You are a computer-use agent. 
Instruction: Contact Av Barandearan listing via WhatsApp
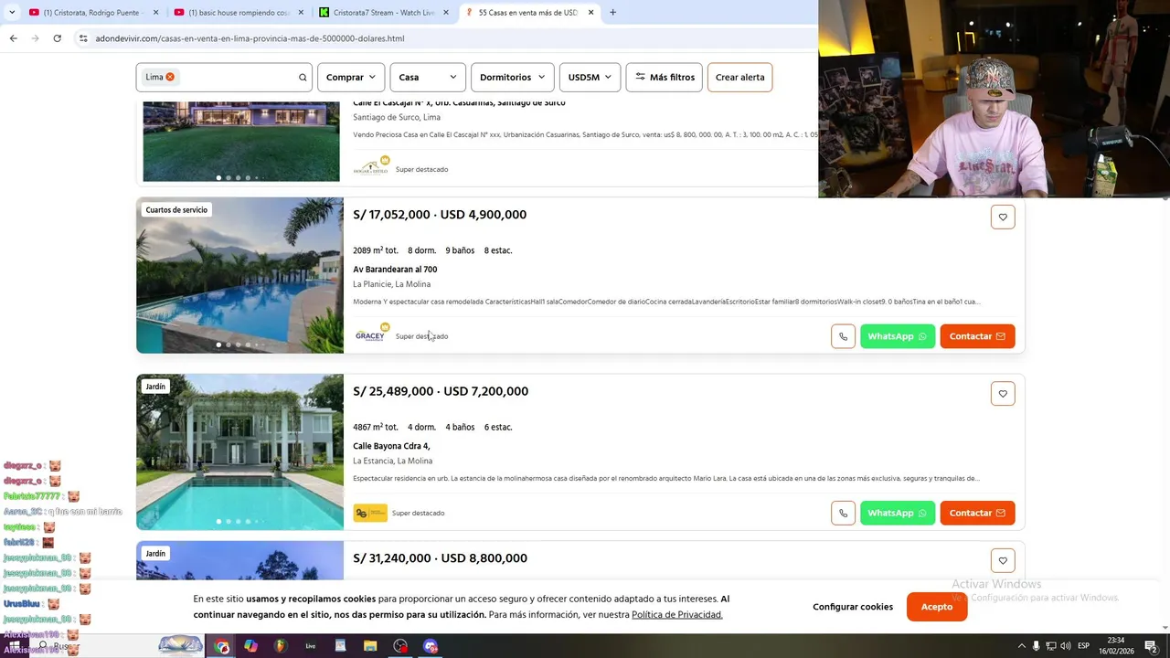click(898, 336)
